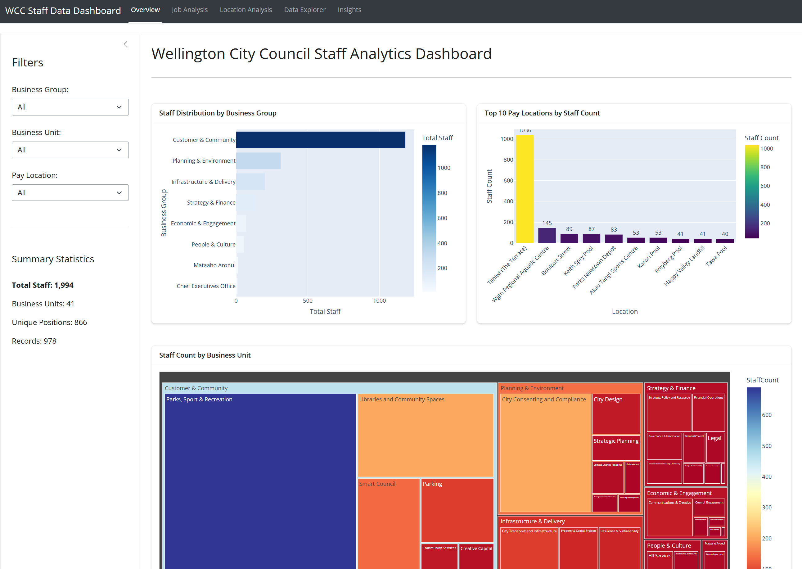This screenshot has width=802, height=569.
Task: Click the Libraries and Community Spaces tile
Action: (x=425, y=435)
